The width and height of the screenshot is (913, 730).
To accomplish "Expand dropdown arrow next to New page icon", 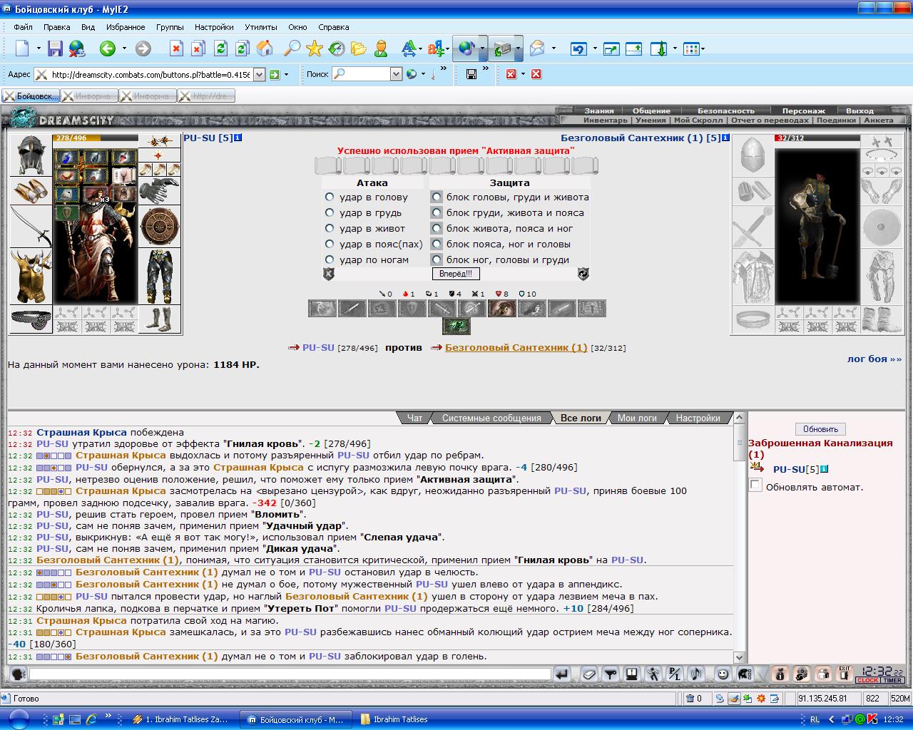I will (39, 48).
